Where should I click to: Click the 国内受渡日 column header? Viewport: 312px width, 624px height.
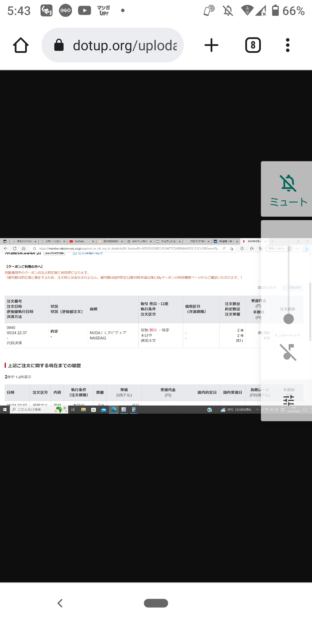click(x=233, y=392)
